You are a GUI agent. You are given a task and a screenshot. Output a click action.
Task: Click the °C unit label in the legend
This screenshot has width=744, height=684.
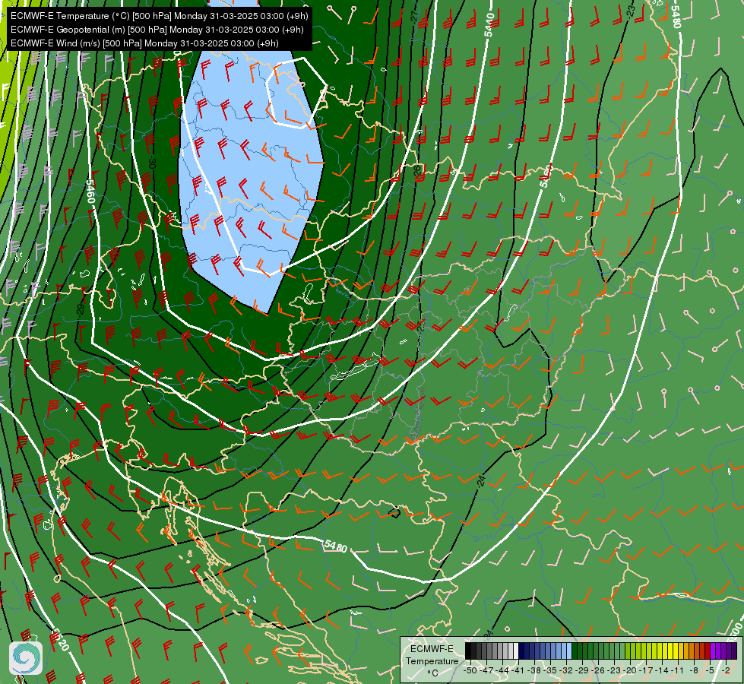(x=432, y=673)
